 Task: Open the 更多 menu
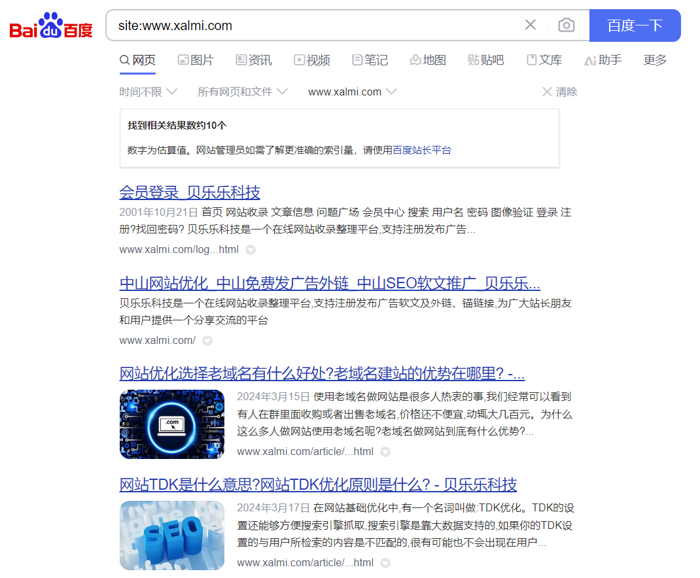click(x=655, y=59)
